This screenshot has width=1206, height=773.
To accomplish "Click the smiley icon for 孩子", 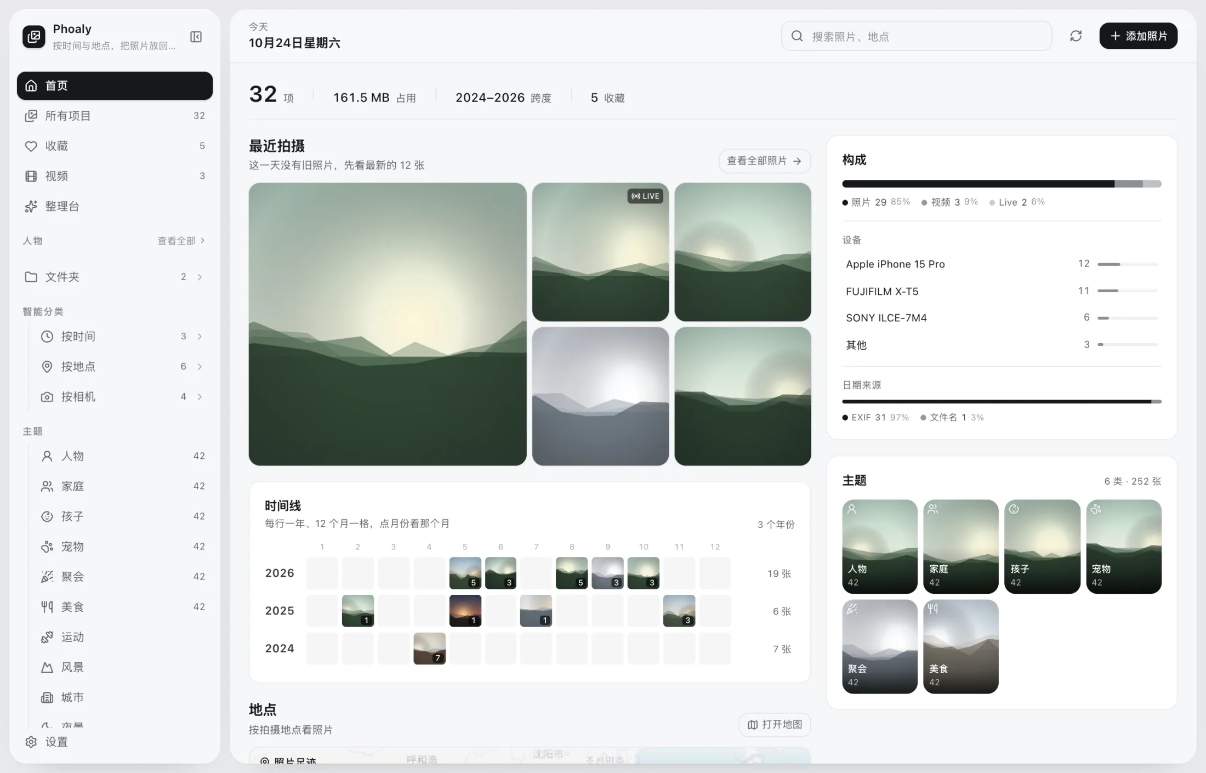I will (47, 516).
